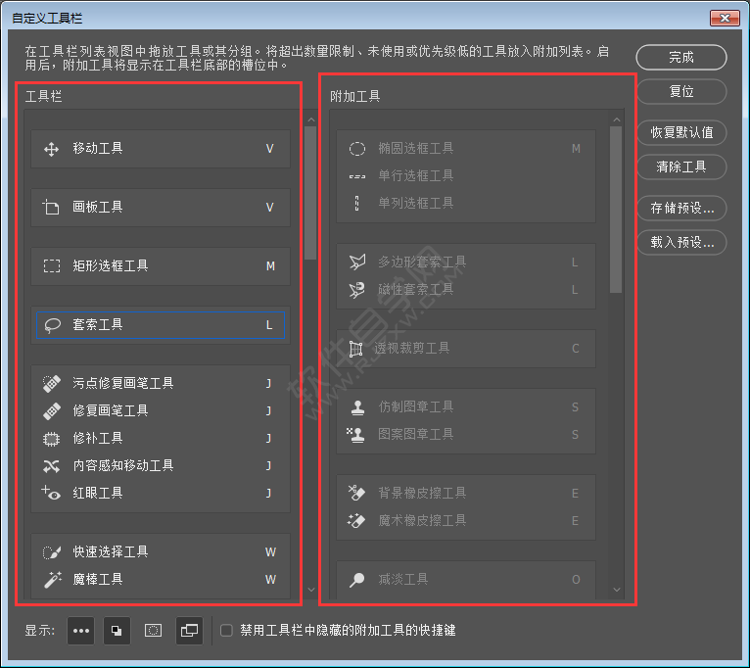Select the 减淡工具 text label

tap(403, 580)
